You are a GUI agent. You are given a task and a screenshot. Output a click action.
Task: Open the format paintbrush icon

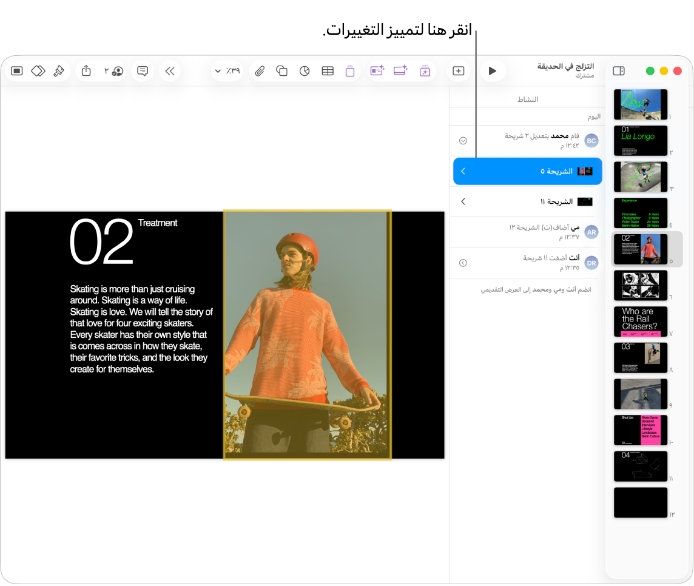(x=58, y=71)
